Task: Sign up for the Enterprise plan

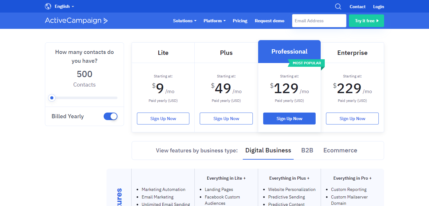Action: click(352, 119)
